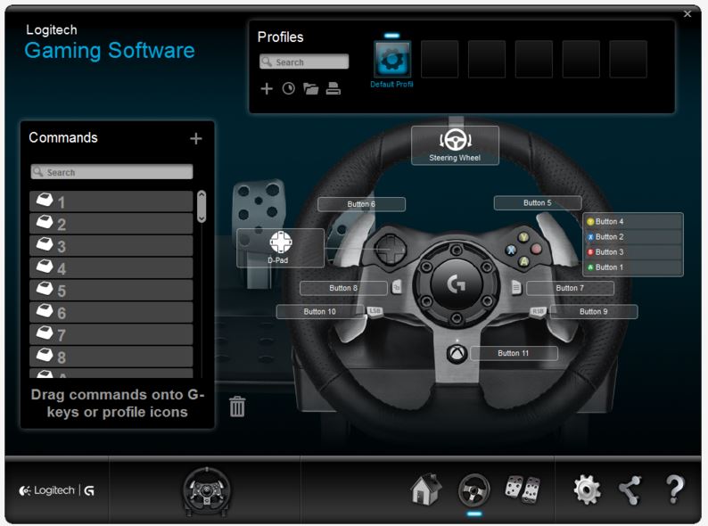Click the yellow Y button on wheel
This screenshot has width=708, height=526.
pyautogui.click(x=523, y=237)
